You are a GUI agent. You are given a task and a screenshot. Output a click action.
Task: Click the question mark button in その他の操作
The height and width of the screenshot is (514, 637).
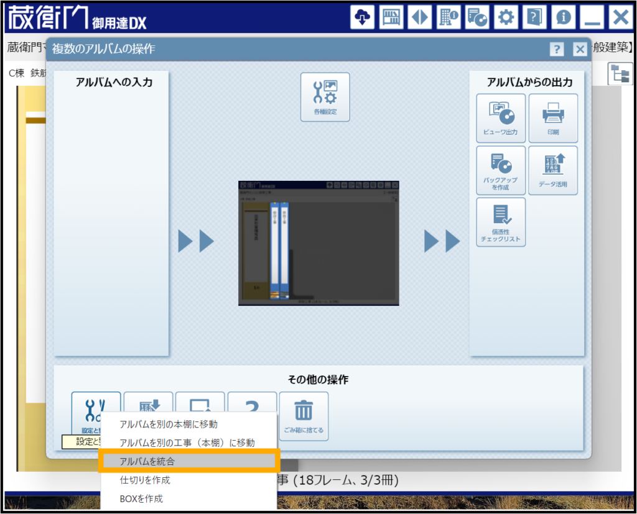253,402
